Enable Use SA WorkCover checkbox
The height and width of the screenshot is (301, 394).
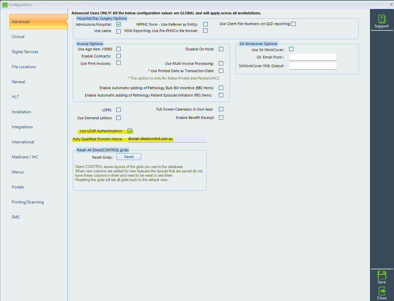click(291, 49)
